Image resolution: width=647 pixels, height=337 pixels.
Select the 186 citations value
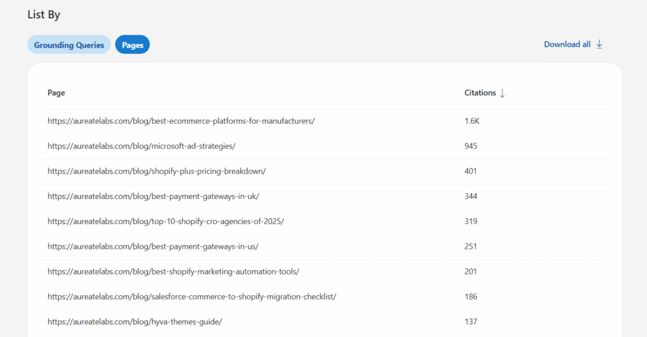point(471,297)
